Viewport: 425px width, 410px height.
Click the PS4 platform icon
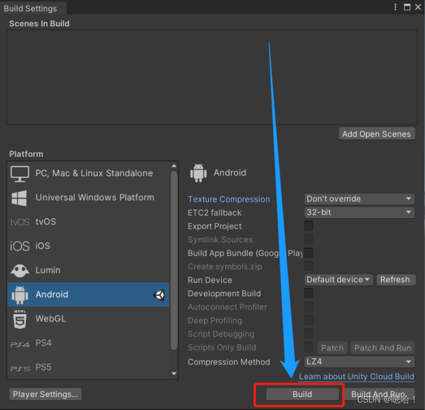20,344
